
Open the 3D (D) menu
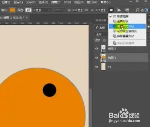click(67, 2)
